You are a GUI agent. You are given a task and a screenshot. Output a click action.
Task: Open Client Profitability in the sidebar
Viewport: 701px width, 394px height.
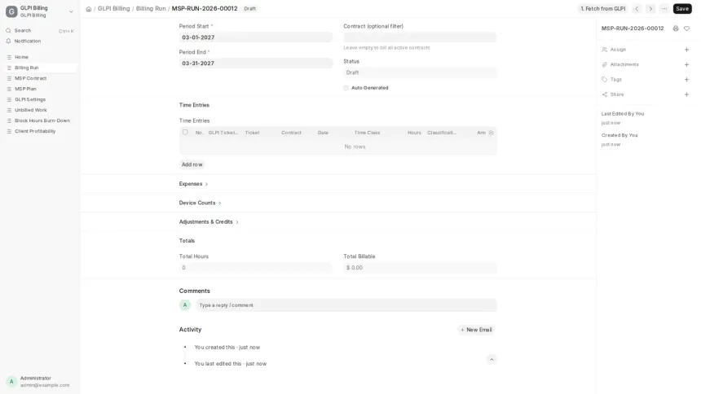coord(40,131)
